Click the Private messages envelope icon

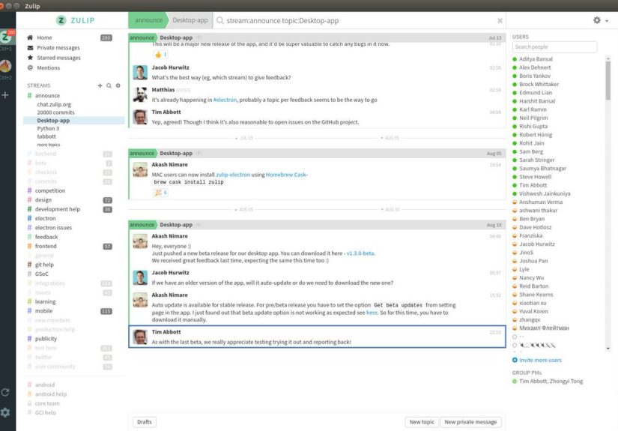[30, 48]
